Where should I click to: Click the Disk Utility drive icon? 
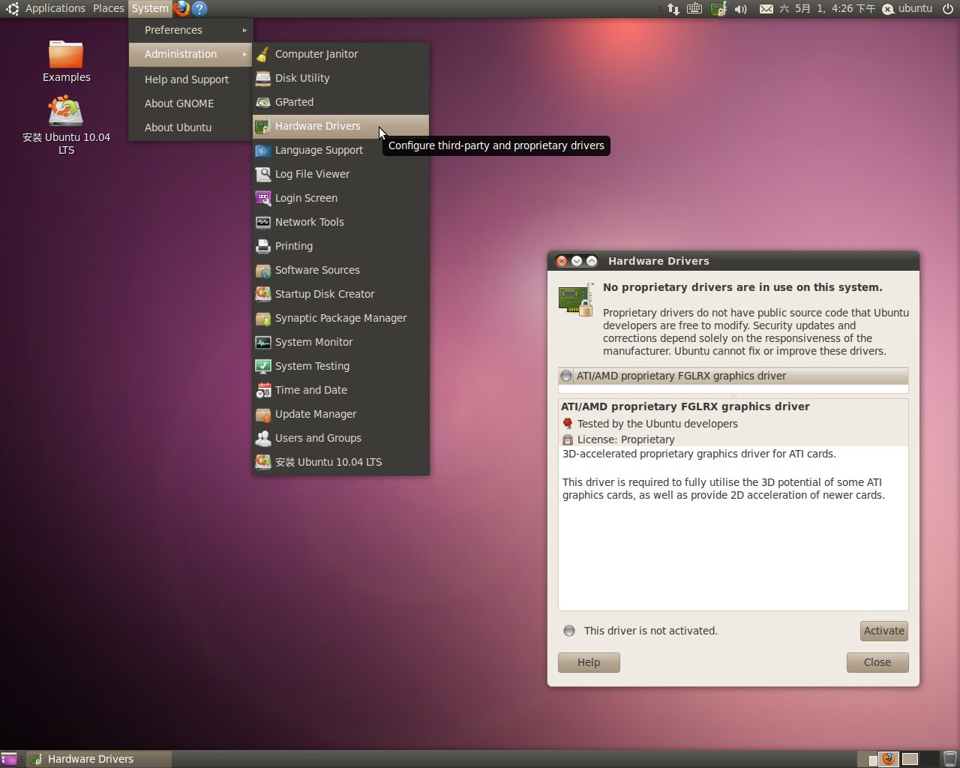pos(262,78)
